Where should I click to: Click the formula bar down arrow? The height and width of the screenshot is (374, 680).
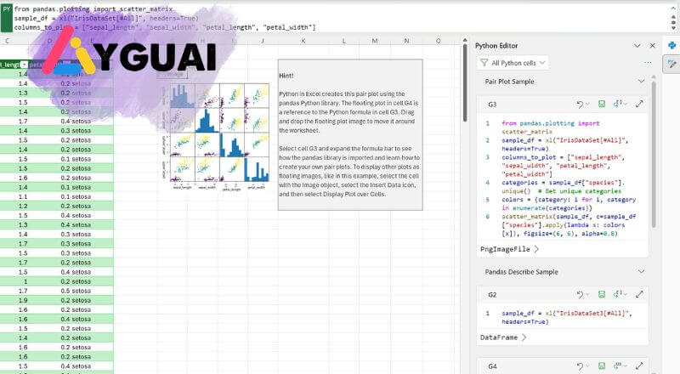point(673,27)
